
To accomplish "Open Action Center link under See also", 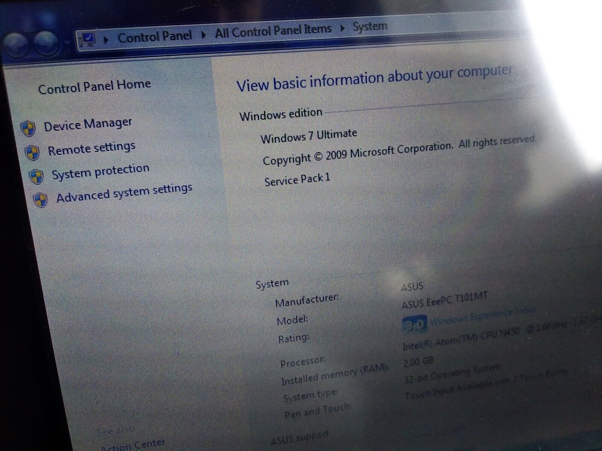I will coord(133,445).
